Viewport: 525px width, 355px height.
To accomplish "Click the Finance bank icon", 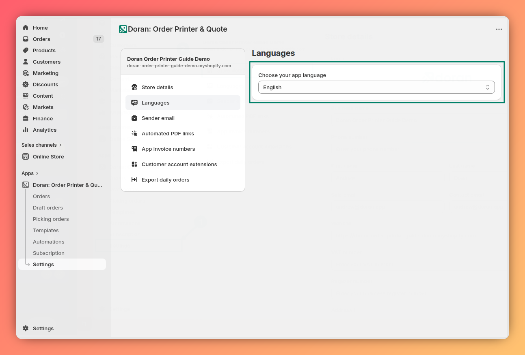I will pyautogui.click(x=26, y=118).
